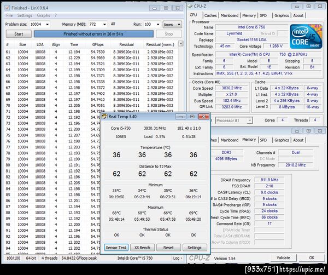Sort by the Time column header

[x=74, y=44]
